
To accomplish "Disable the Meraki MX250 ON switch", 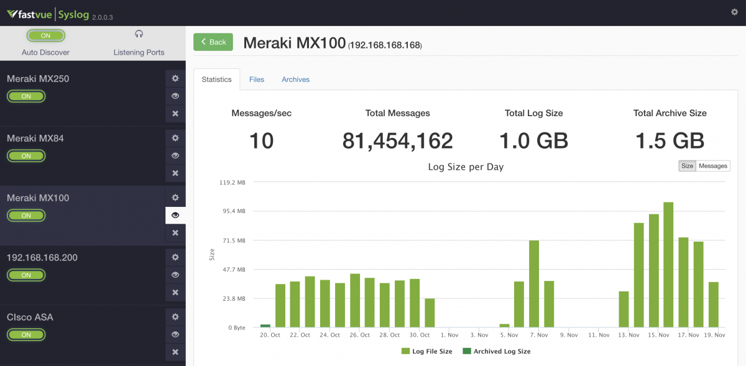I will (25, 96).
